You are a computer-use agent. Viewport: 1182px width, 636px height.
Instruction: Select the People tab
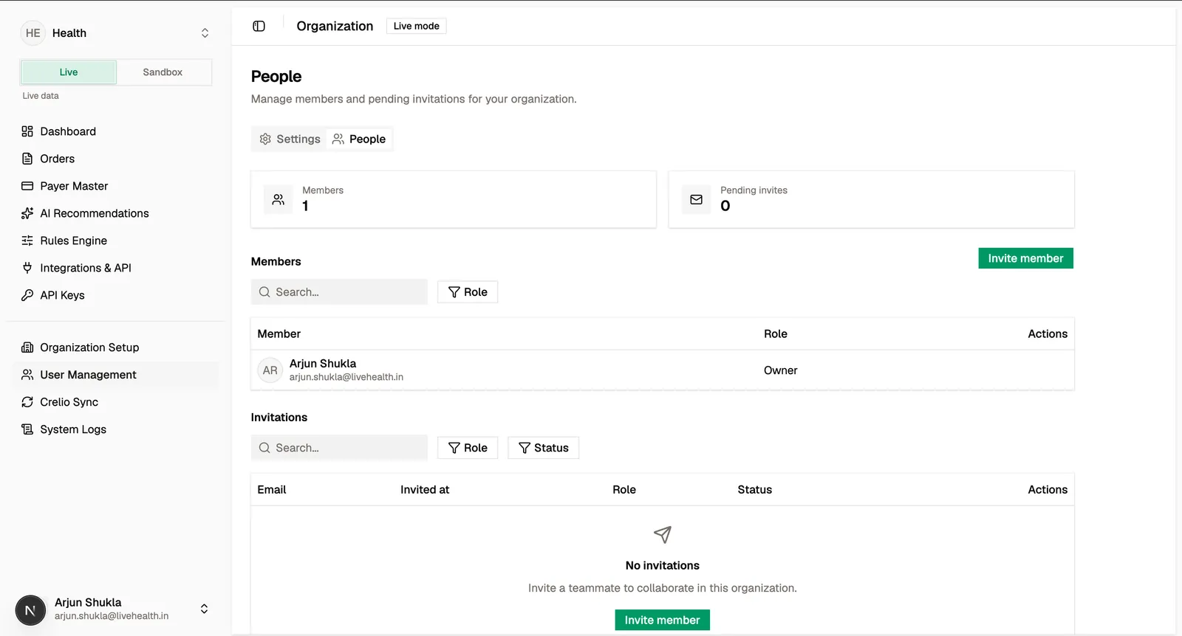click(359, 139)
